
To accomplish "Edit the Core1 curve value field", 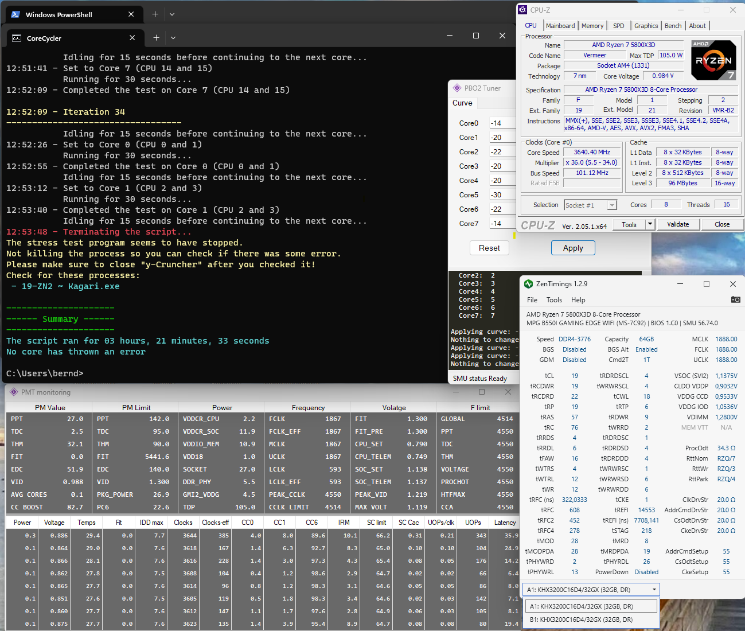I will pyautogui.click(x=503, y=138).
